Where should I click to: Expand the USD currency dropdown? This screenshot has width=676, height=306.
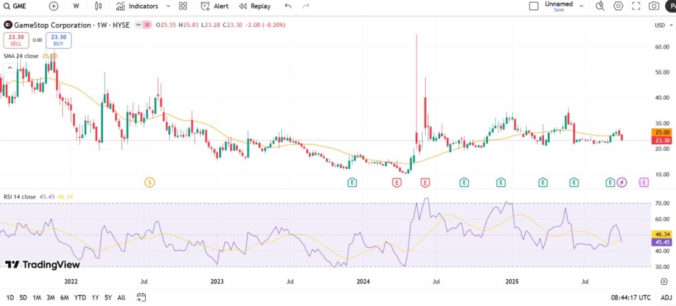click(659, 26)
